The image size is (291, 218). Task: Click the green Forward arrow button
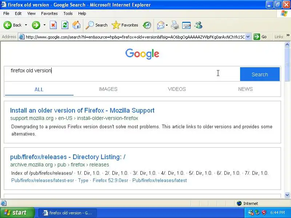(36, 25)
